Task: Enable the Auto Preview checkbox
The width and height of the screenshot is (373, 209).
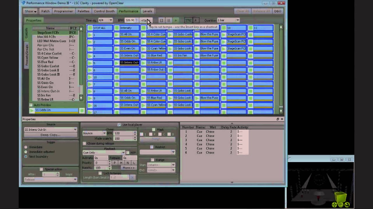Action: coord(31,105)
